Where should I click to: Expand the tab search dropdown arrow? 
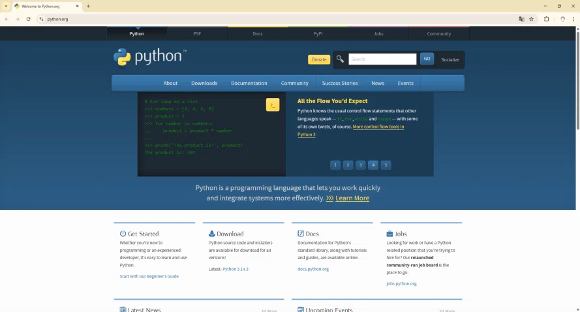coord(6,7)
